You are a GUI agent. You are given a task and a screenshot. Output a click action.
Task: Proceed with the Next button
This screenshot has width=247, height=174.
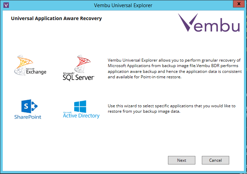click(181, 160)
